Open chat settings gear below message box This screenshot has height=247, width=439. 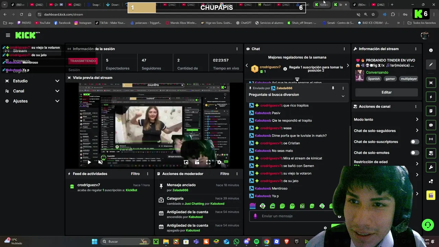325,228
